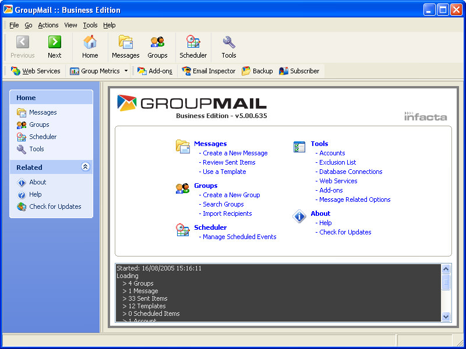
Task: Start Backup from the toolbar
Action: (x=257, y=71)
